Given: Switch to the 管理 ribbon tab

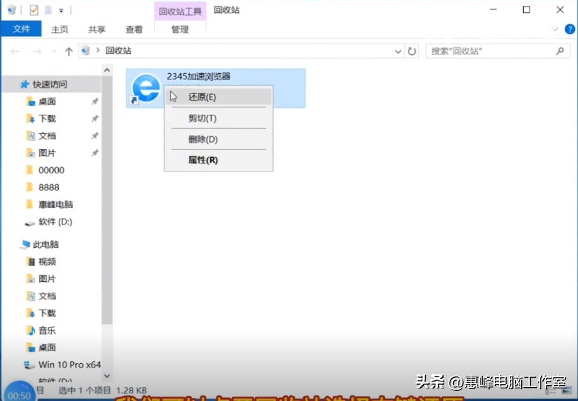Looking at the screenshot, I should click(180, 29).
